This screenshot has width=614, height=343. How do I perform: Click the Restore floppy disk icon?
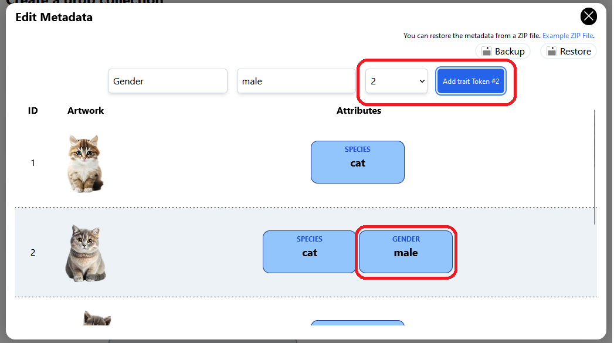(551, 52)
